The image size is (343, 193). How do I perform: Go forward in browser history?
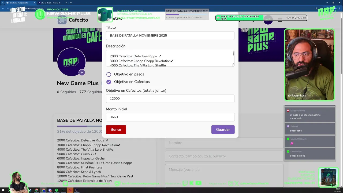[x=7, y=9]
